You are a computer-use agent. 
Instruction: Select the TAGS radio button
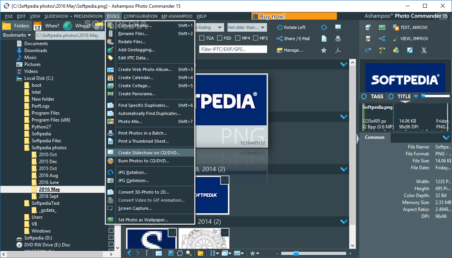[x=364, y=97]
